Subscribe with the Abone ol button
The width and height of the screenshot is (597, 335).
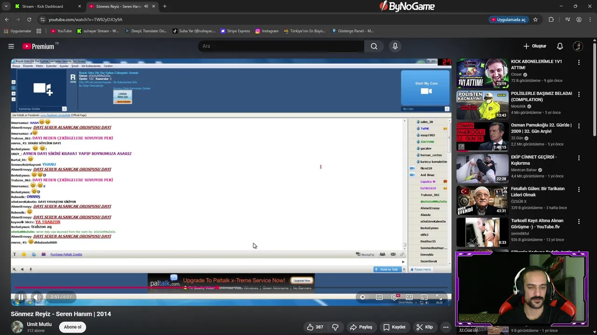(72, 327)
